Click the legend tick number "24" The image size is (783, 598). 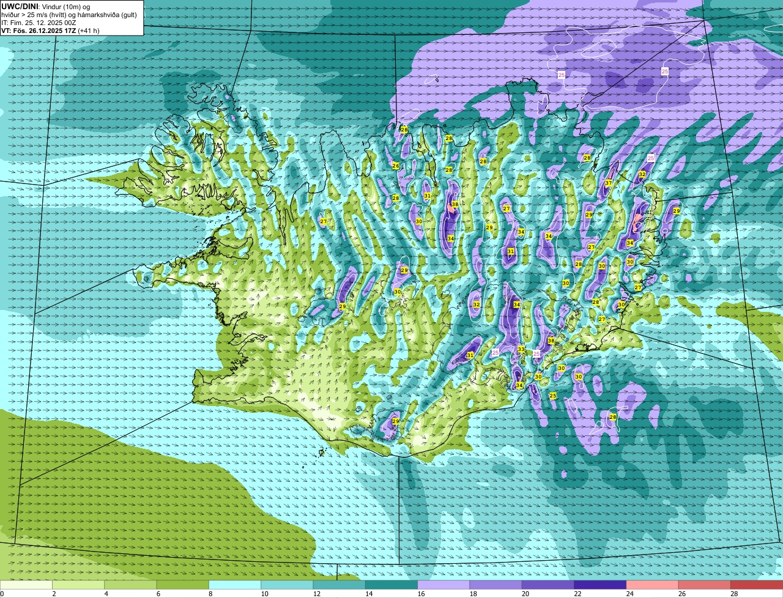[629, 594]
